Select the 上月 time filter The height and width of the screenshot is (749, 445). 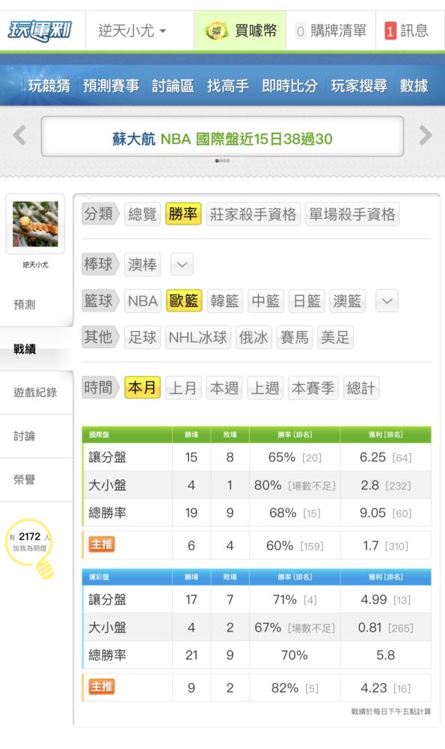click(x=183, y=387)
